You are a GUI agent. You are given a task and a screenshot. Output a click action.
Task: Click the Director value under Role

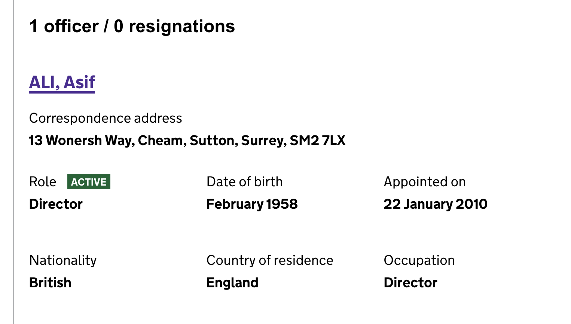point(56,204)
